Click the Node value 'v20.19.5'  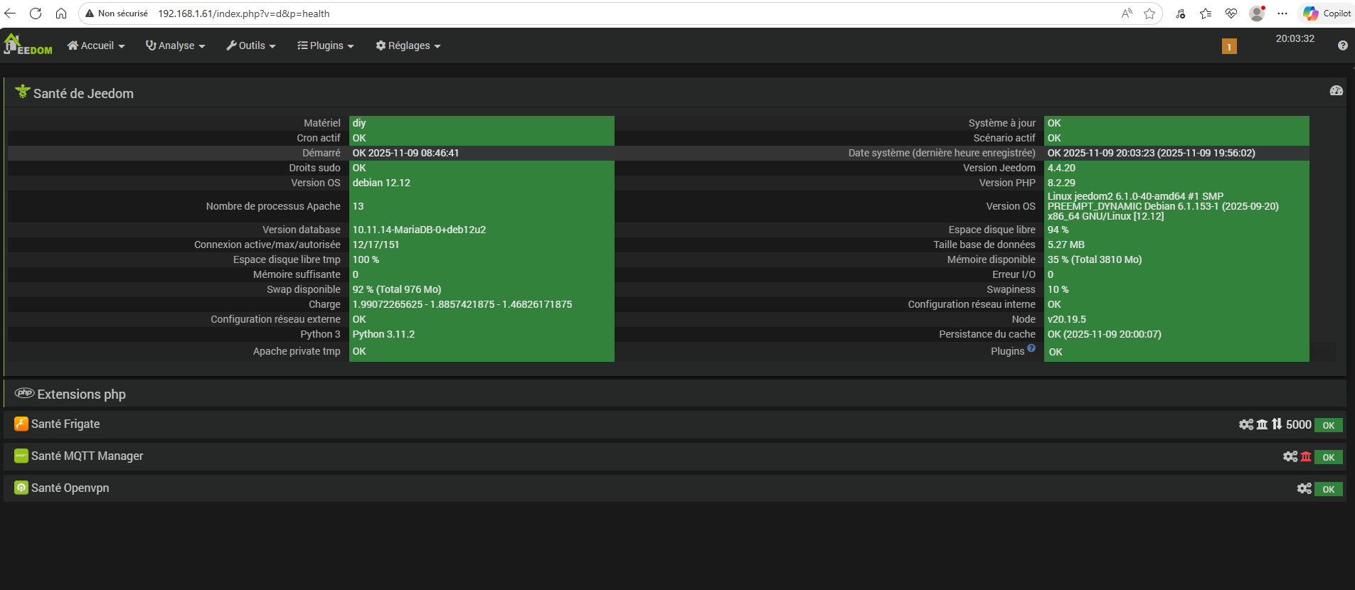[x=1066, y=319]
